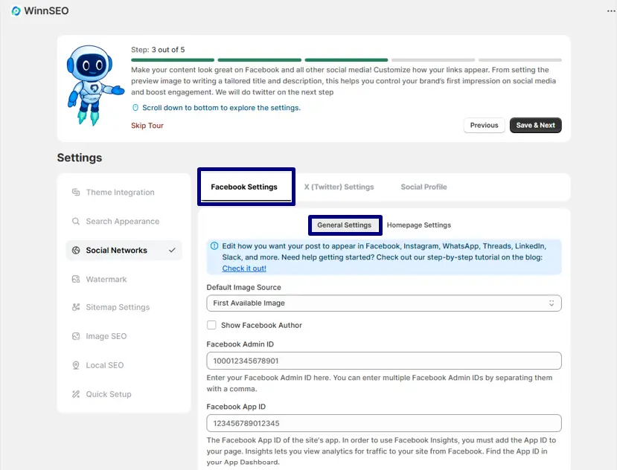Click the Image SEO sidebar icon

76,336
